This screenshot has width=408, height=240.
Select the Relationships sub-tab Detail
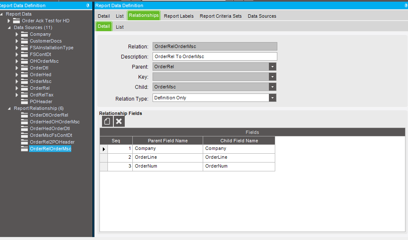(x=104, y=26)
